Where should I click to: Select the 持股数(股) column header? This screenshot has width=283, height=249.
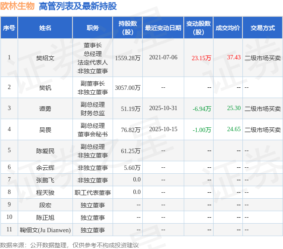coord(128,28)
